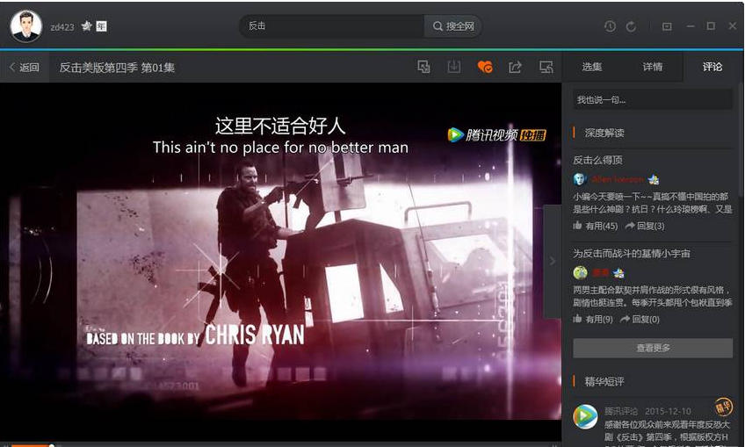745x447 pixels.
Task: Click the user avatar profile picture
Action: pyautogui.click(x=26, y=26)
